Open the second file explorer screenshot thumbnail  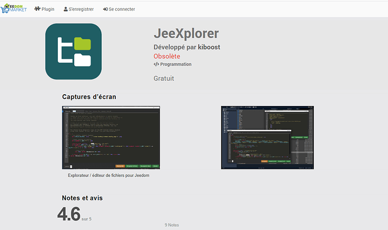click(268, 137)
